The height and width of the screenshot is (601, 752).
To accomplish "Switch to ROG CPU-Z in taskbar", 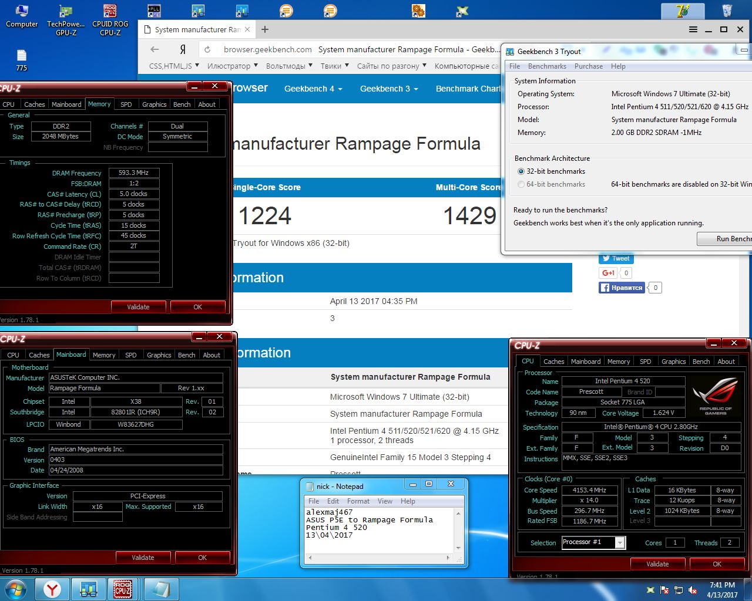I will tap(123, 589).
